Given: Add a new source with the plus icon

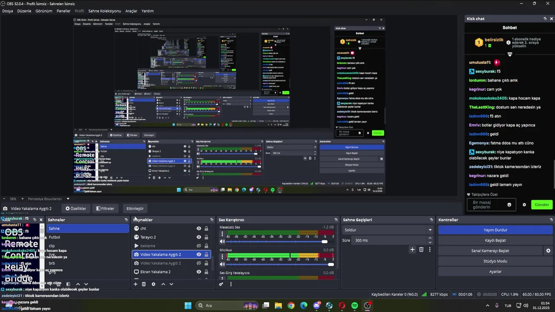Looking at the screenshot, I should tap(135, 284).
